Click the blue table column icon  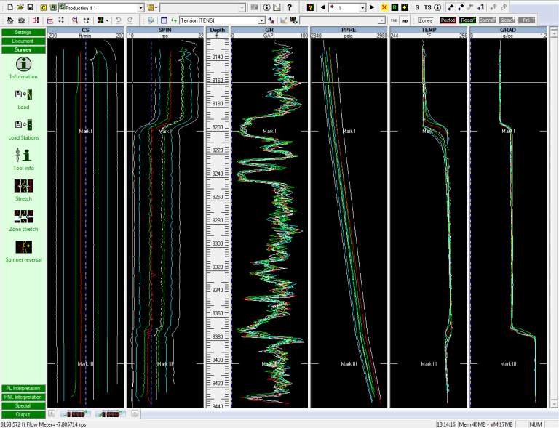tap(164, 20)
